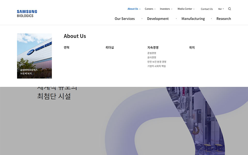Click the 위치 link
The image size is (248, 155).
coord(192,48)
